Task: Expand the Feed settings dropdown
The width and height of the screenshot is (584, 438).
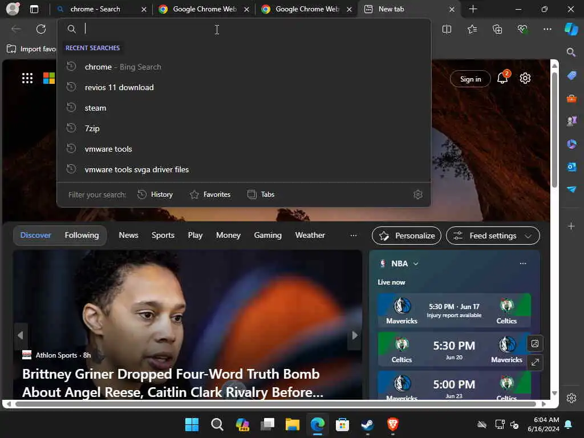Action: tap(493, 236)
